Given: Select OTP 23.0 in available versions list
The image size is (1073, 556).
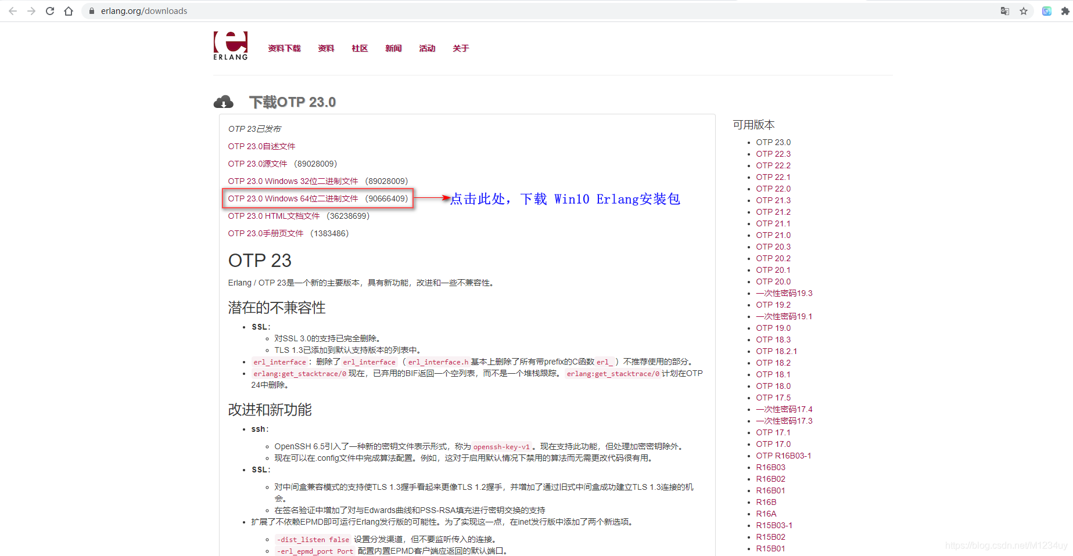Looking at the screenshot, I should [773, 142].
